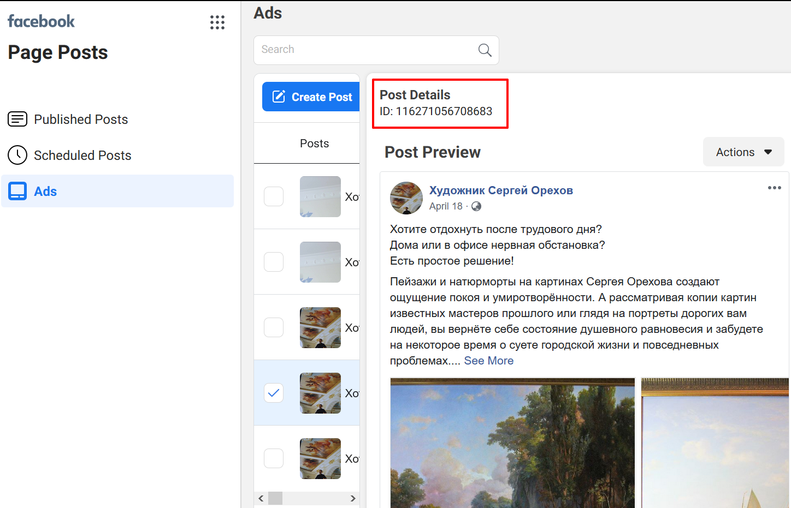Uncheck the selected fourth post checkbox
The image size is (791, 508).
(274, 393)
